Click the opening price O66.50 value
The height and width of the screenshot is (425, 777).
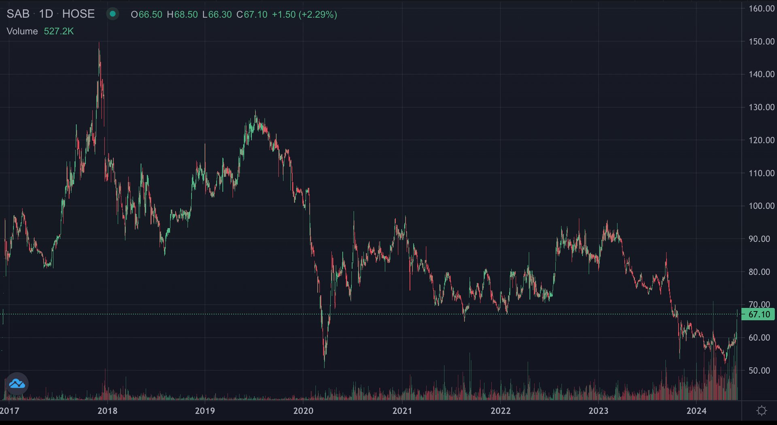tap(146, 15)
